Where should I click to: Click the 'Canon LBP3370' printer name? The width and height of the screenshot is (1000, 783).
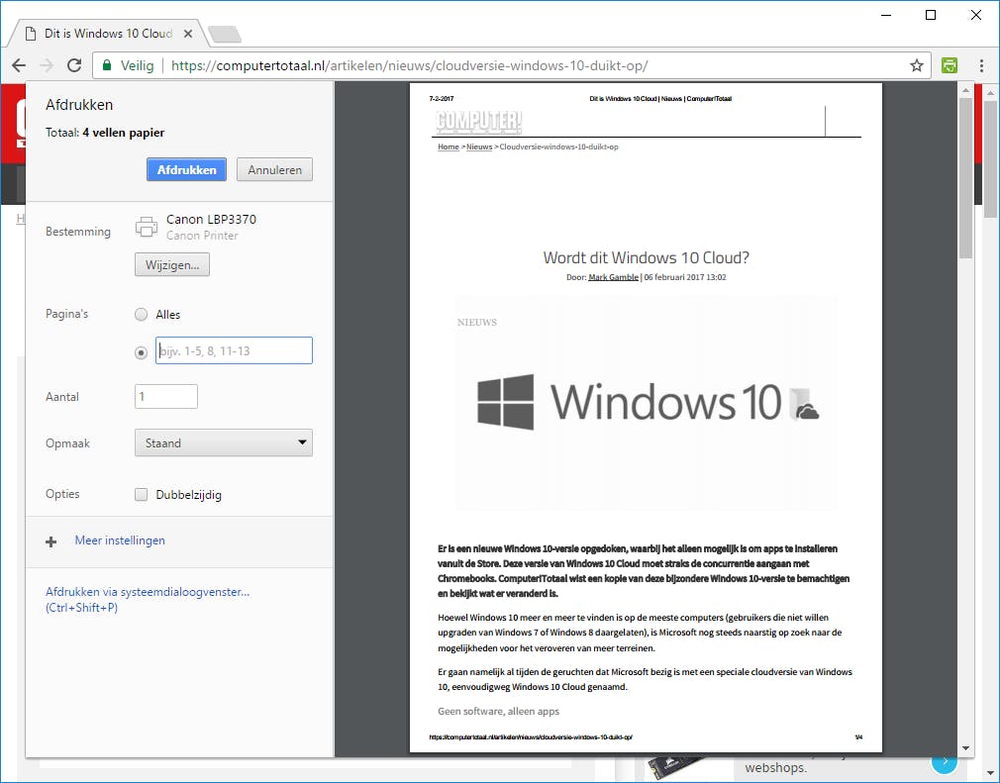211,219
